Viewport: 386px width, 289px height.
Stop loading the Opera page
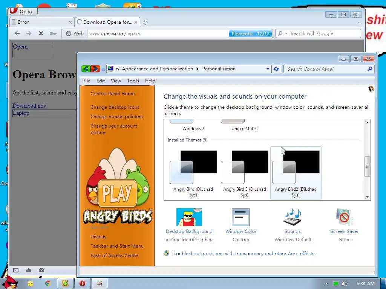pos(41,33)
